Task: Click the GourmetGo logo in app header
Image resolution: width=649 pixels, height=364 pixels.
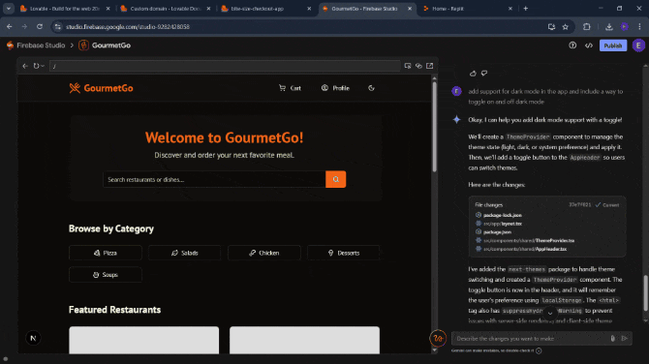Action: [102, 88]
